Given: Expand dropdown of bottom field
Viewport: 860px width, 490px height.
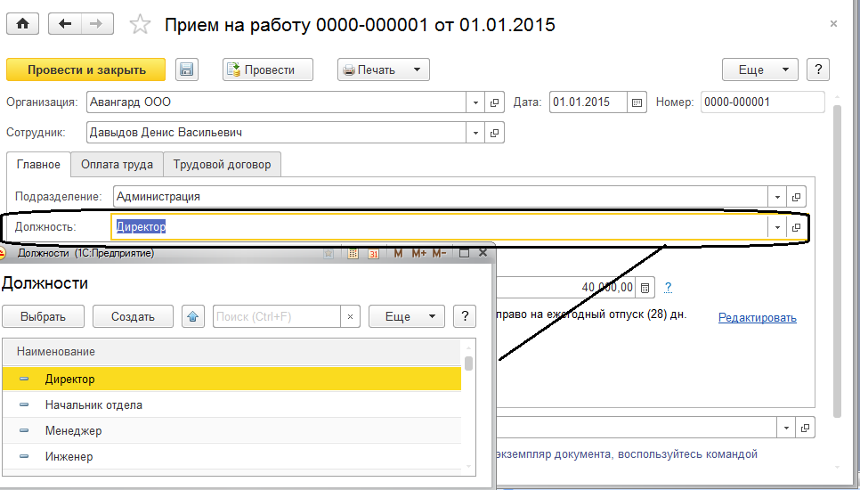Looking at the screenshot, I should coord(786,428).
